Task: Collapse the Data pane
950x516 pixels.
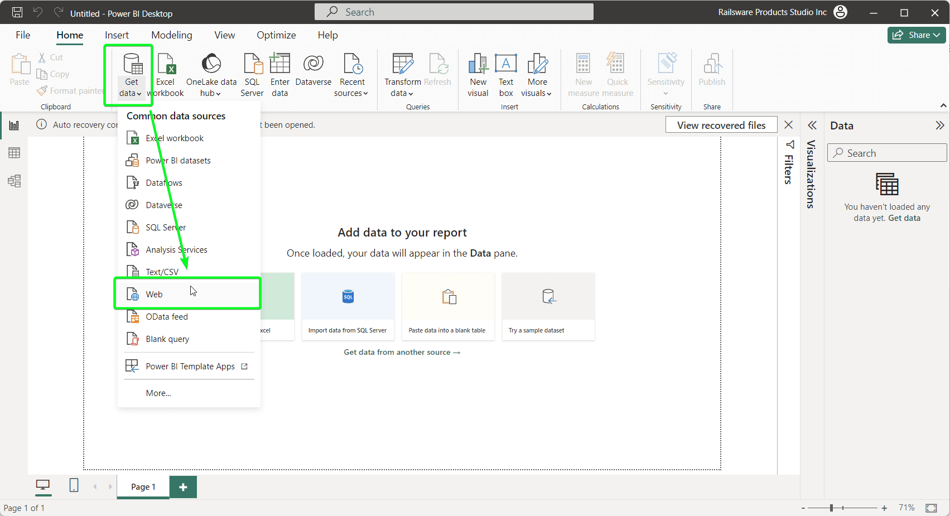Action: coord(940,126)
